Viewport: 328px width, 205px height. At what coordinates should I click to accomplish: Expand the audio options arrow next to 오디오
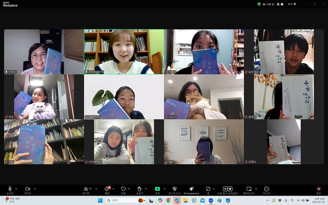[x=16, y=189]
